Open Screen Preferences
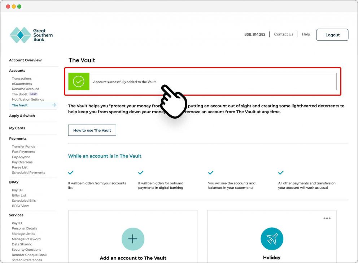Image resolution: width=358 pixels, height=263 pixels. click(27, 260)
